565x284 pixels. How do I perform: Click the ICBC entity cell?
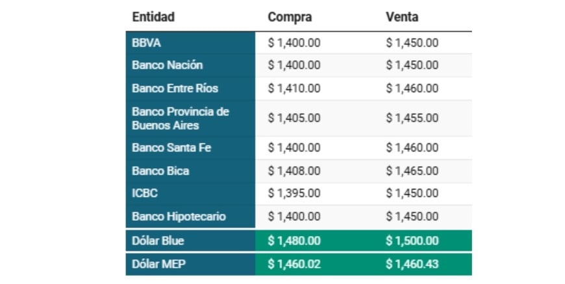[145, 193]
